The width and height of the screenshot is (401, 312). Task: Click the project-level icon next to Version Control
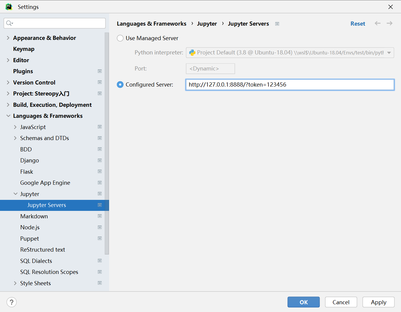(100, 82)
